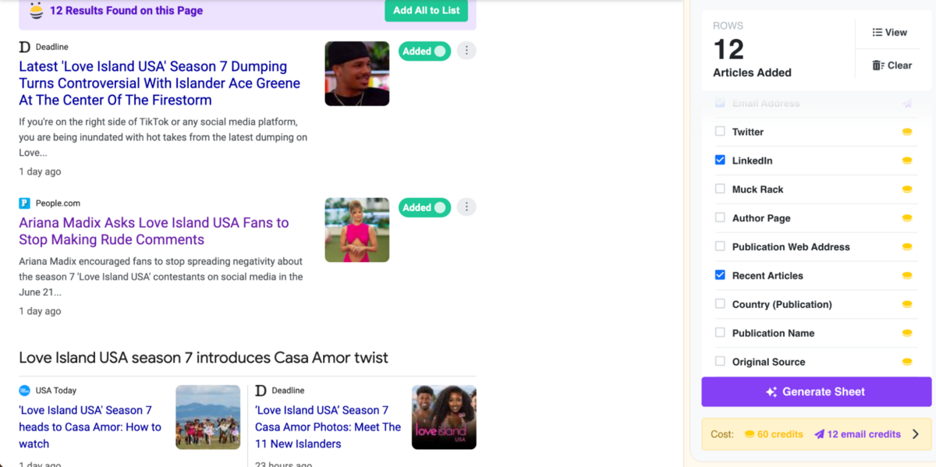Click the Casa Amor cast photo thumbnail

click(444, 417)
